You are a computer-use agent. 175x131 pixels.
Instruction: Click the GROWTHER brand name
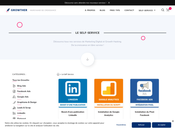(x=19, y=10)
